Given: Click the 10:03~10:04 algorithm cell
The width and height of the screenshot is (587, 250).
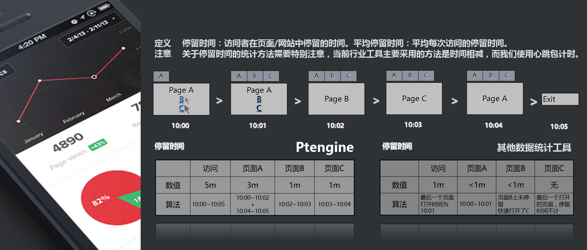Looking at the screenshot, I should (334, 204).
